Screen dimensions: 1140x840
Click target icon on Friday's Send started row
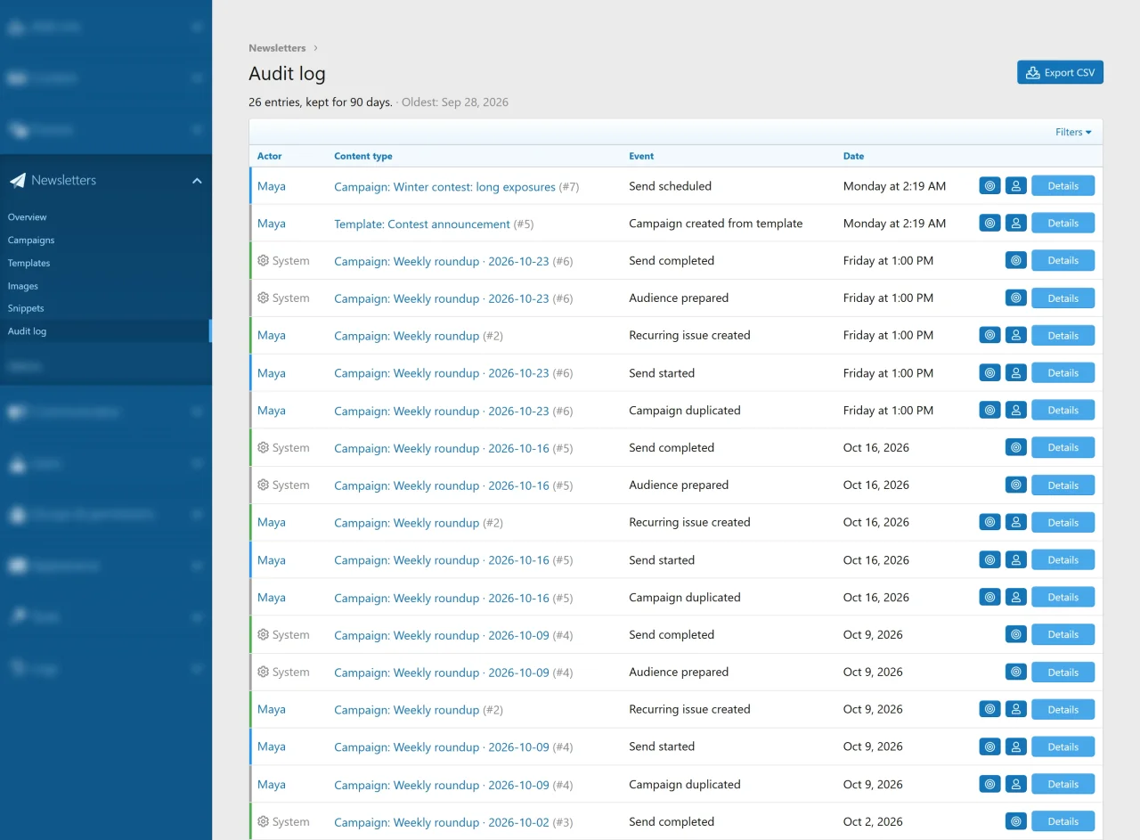point(990,373)
